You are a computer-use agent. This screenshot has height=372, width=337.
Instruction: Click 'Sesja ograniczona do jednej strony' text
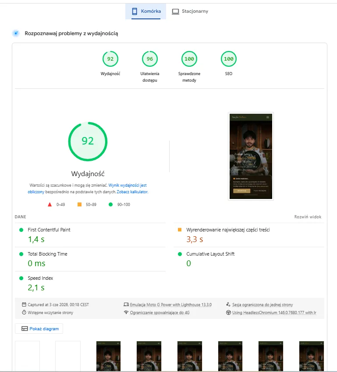click(x=263, y=305)
